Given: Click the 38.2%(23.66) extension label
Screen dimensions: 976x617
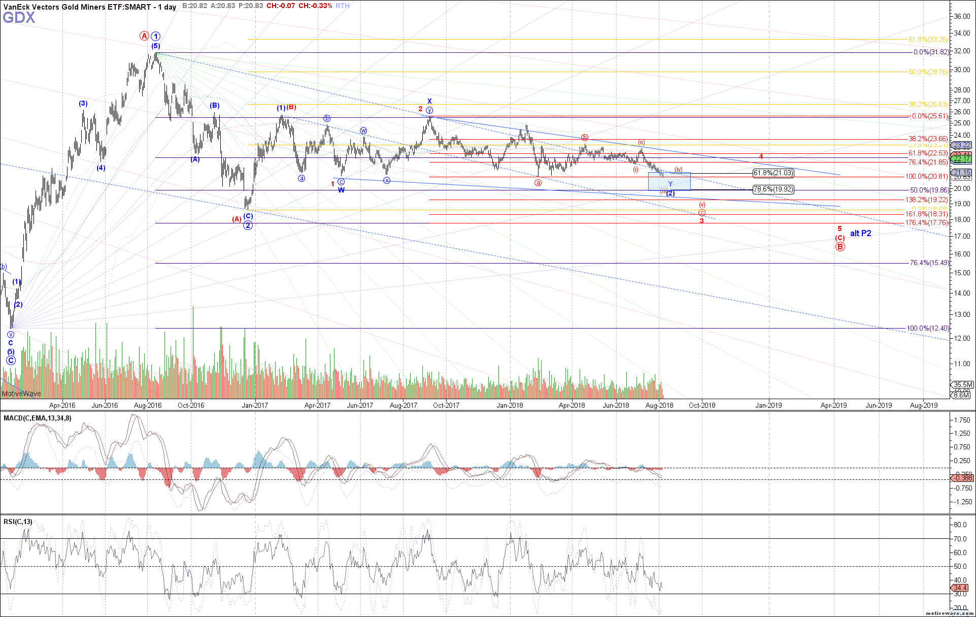Looking at the screenshot, I should pos(928,139).
